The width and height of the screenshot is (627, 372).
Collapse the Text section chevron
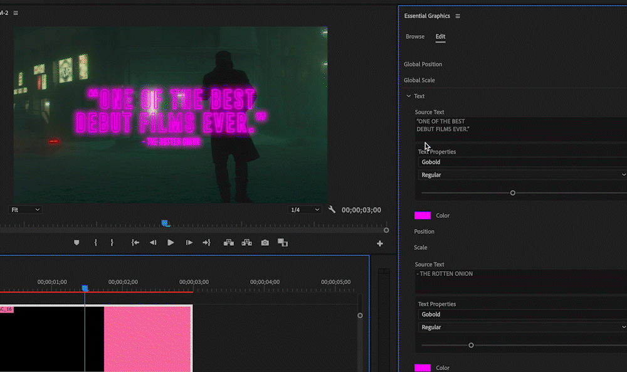click(409, 96)
